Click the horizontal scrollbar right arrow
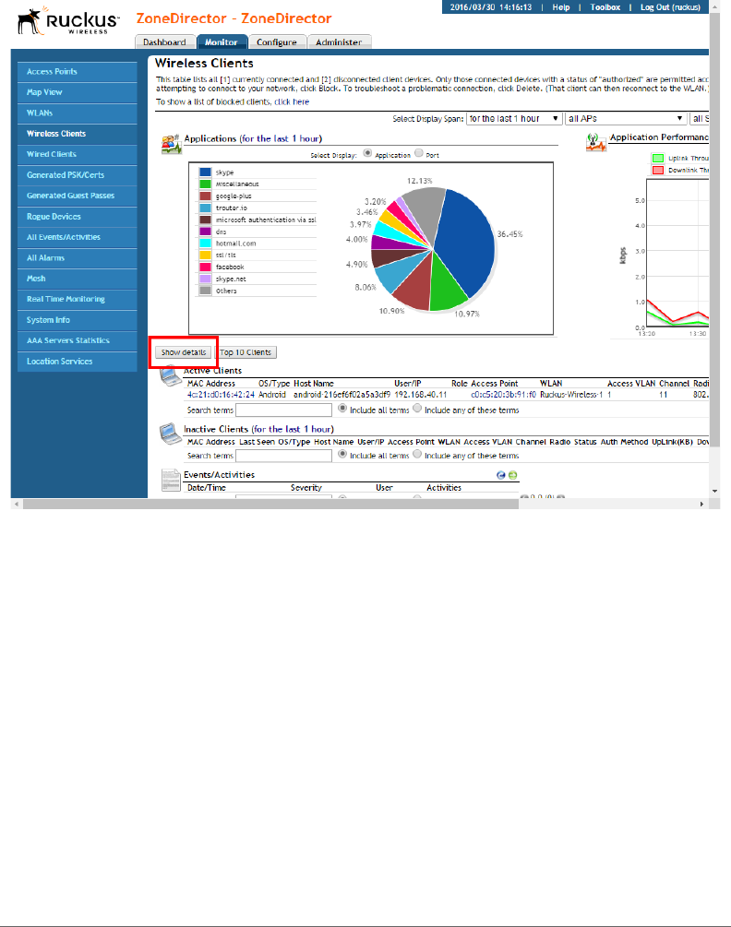 point(701,505)
